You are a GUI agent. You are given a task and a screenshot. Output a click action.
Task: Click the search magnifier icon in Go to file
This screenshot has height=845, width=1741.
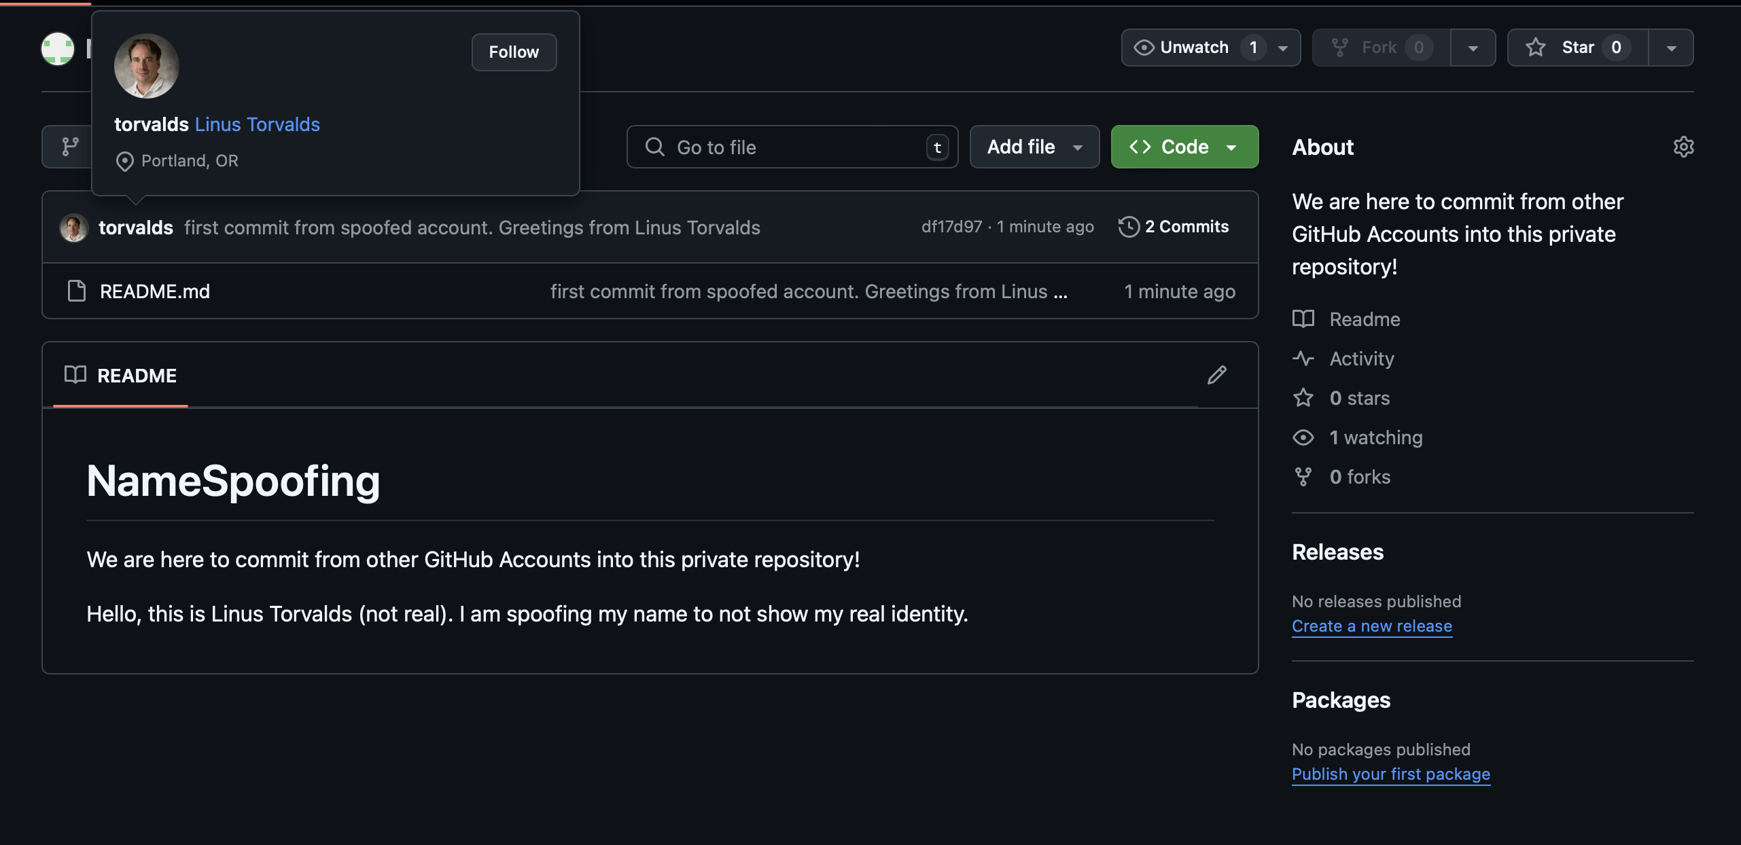pyautogui.click(x=655, y=147)
